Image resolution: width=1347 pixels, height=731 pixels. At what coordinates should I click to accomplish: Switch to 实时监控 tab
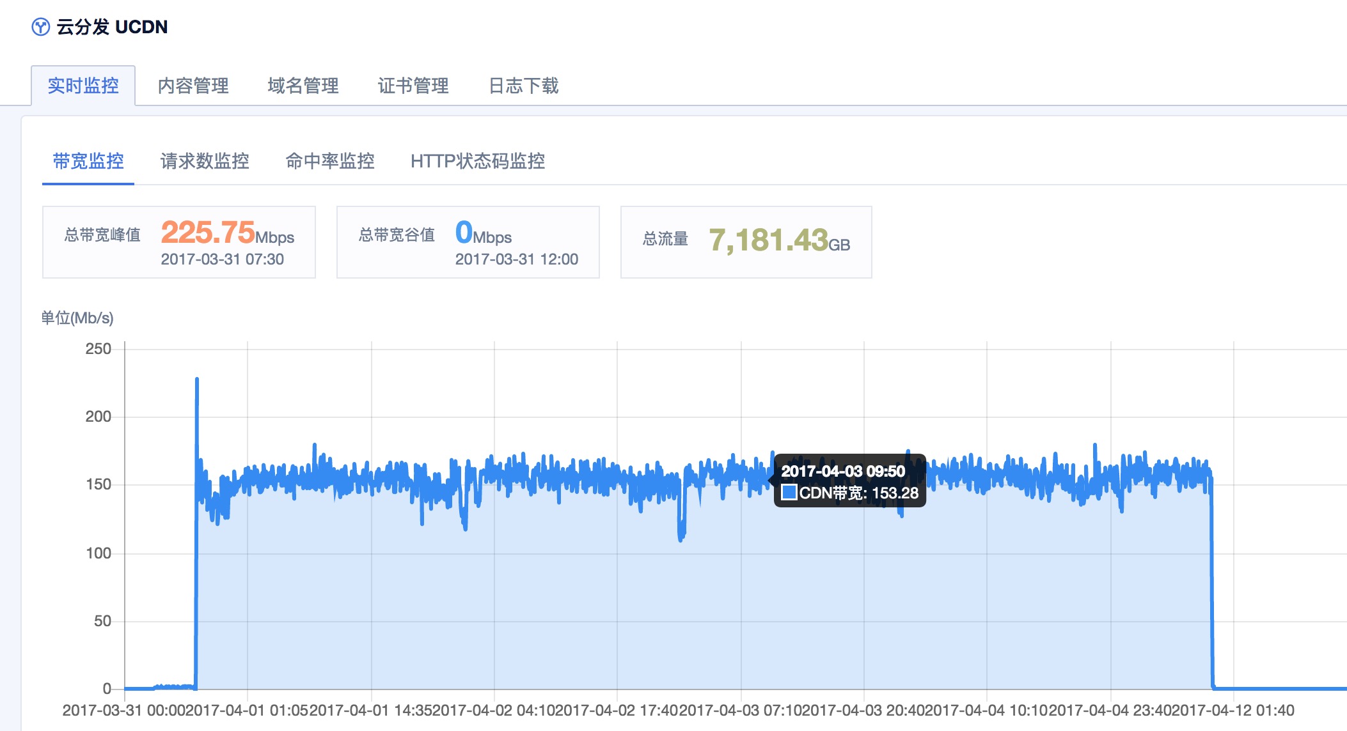pos(83,86)
